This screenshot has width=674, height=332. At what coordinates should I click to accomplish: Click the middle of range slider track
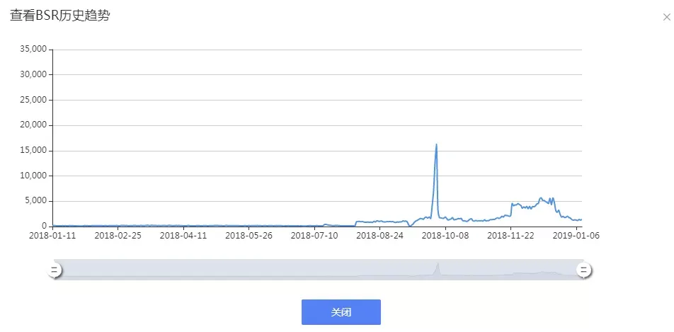click(x=319, y=270)
